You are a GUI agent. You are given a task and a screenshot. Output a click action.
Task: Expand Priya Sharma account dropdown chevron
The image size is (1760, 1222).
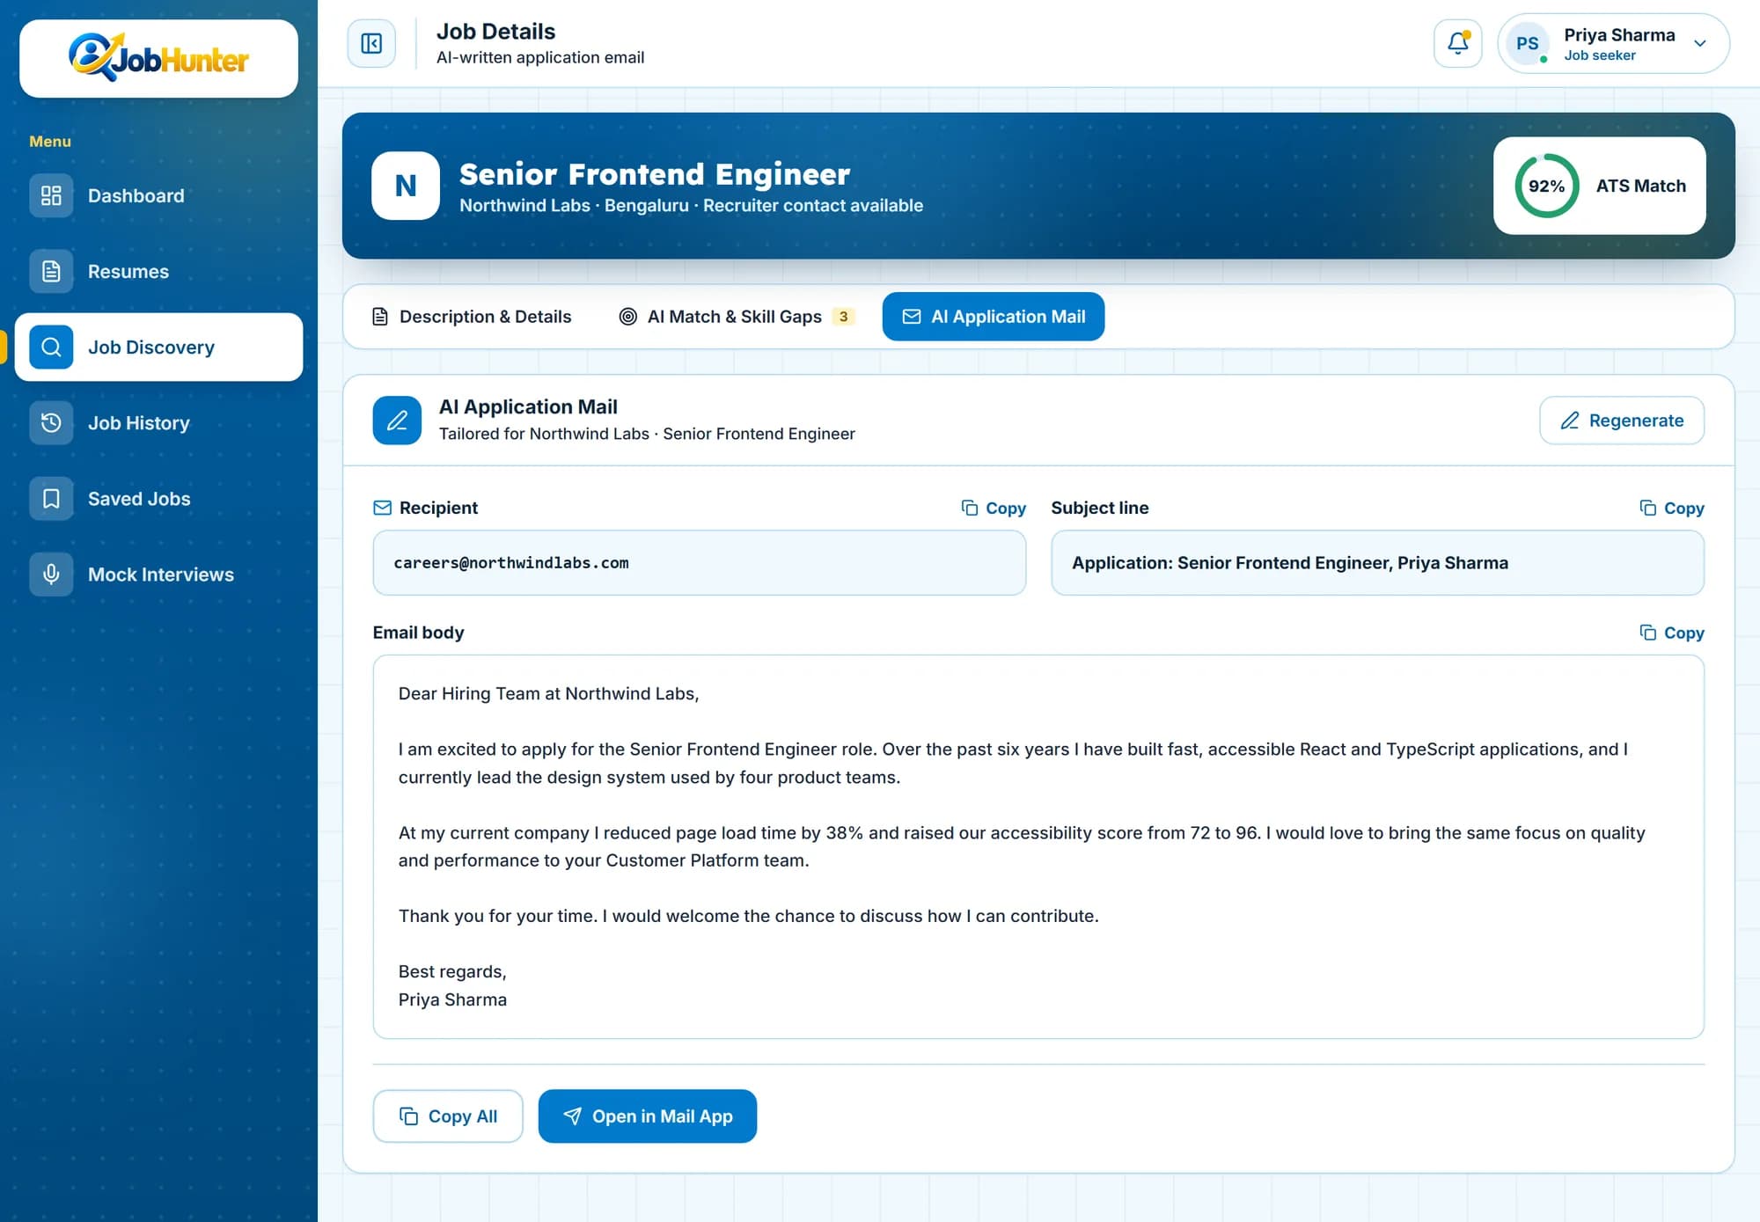(1700, 43)
